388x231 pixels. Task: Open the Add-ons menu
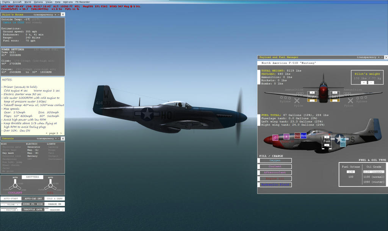click(68, 2)
